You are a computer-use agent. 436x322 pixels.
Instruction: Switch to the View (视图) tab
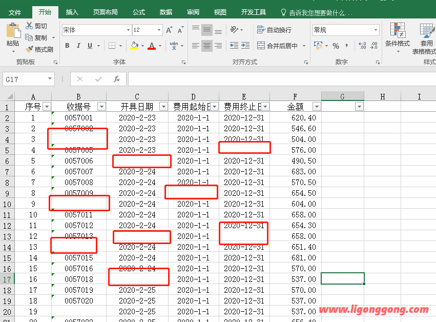[220, 12]
